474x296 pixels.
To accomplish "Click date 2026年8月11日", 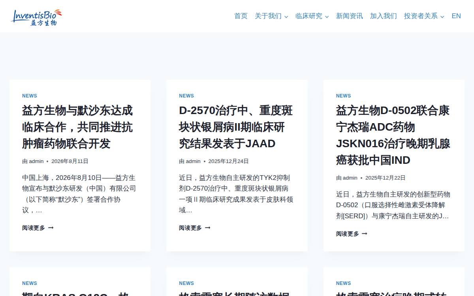I will (70, 161).
